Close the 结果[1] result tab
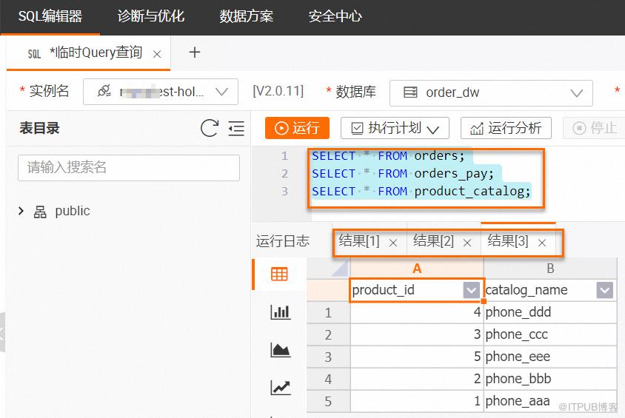Screen dimensions: 625x418 pyautogui.click(x=393, y=243)
